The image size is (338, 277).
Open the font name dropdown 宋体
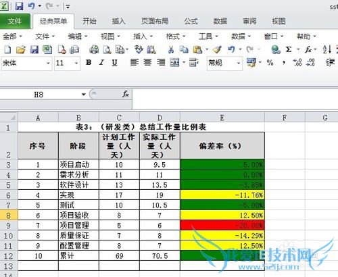[x=48, y=64]
